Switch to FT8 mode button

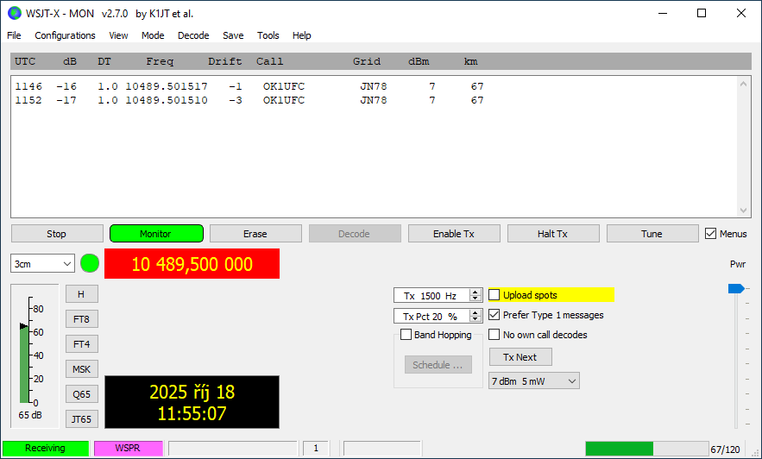82,319
